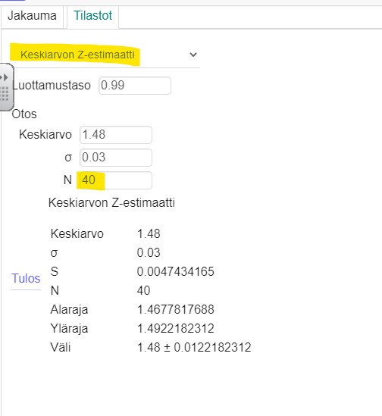Expand the test type dropdown chevron
Viewport: 382px width, 416px height.
click(x=193, y=55)
